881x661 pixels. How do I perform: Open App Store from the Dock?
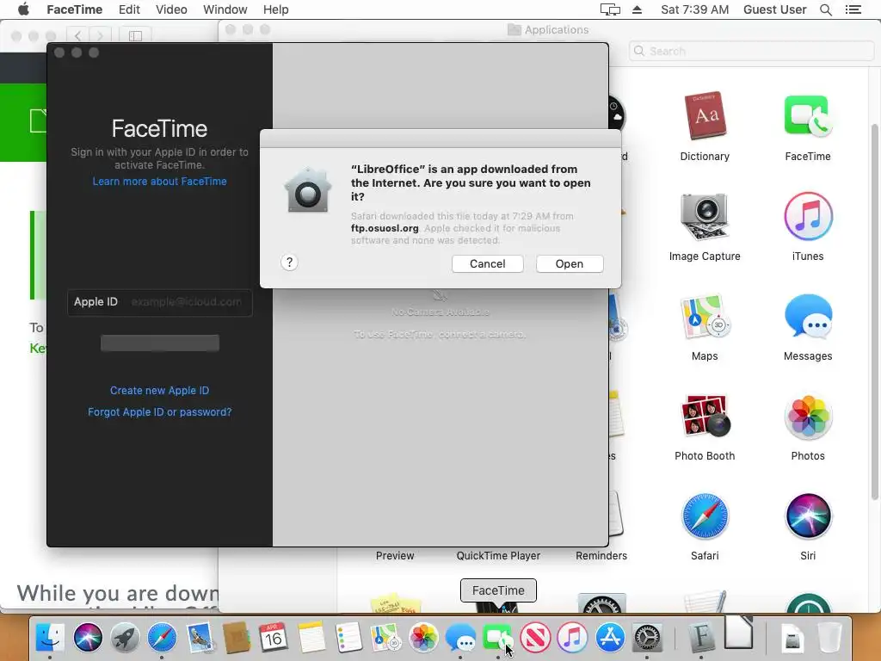[610, 638]
